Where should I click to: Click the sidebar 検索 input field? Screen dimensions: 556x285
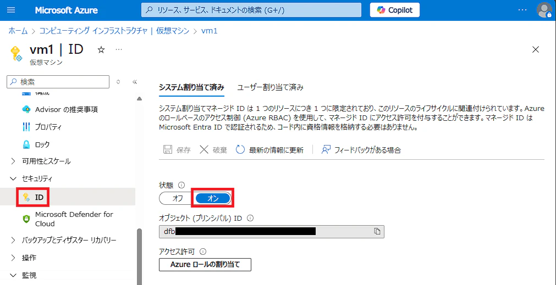[58, 82]
